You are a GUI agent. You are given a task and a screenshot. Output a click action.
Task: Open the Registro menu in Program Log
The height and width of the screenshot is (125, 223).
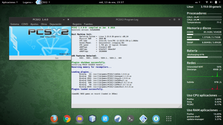77,24
